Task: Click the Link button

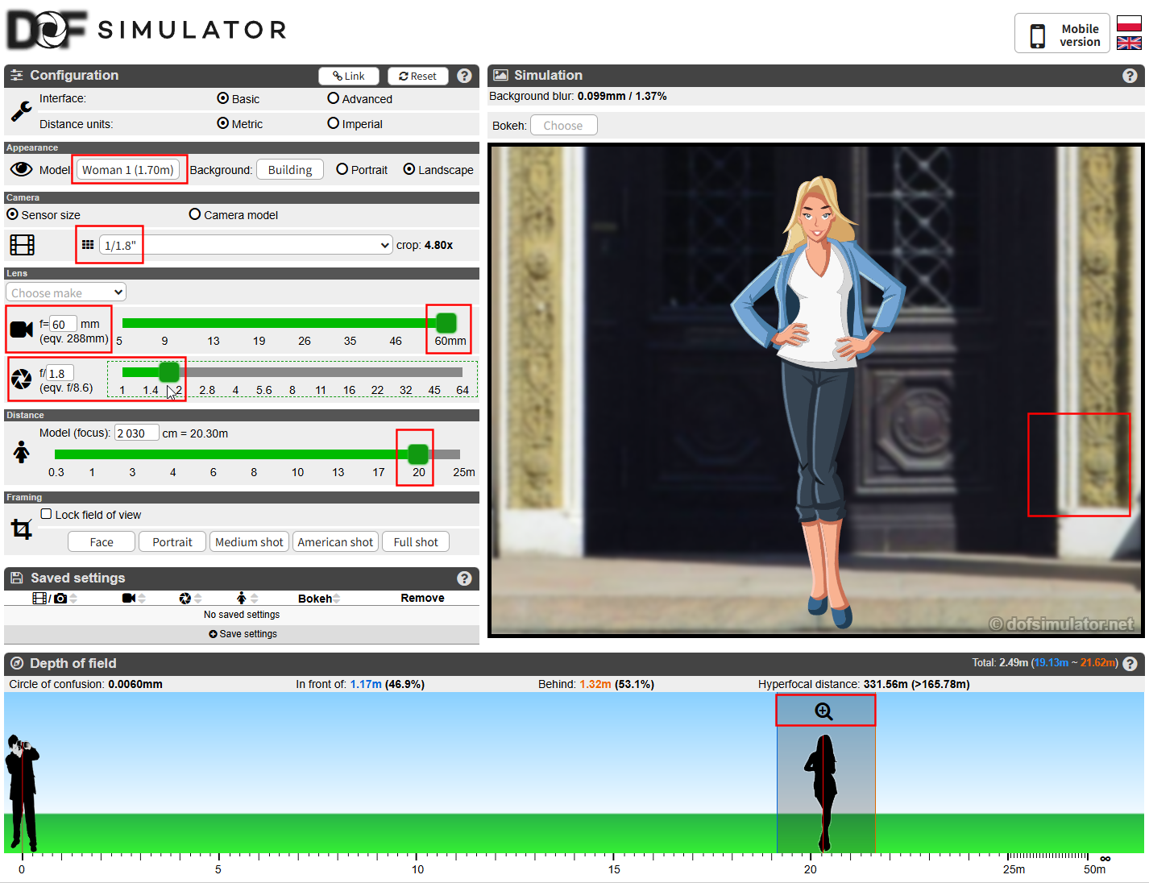Action: [x=349, y=76]
